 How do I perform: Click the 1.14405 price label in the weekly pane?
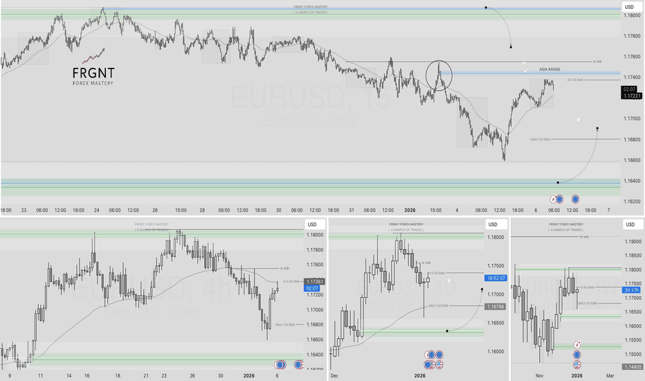click(x=632, y=366)
